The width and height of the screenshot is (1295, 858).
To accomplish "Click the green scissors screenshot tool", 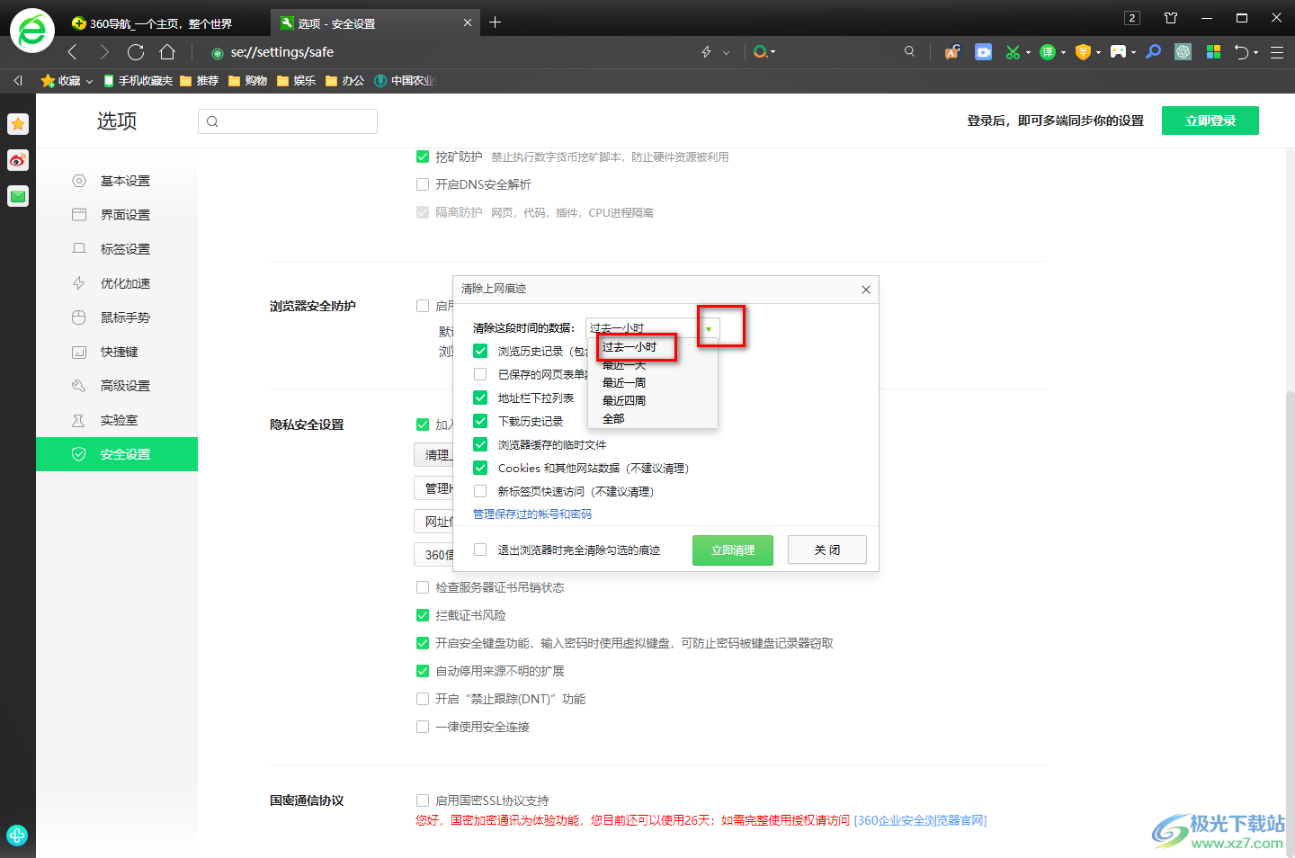I will coord(1013,52).
